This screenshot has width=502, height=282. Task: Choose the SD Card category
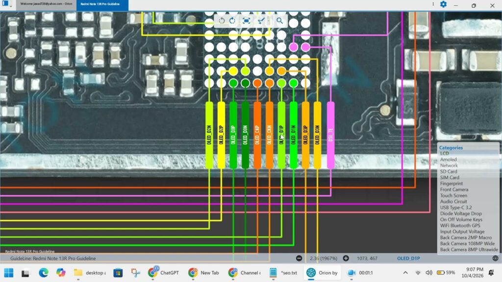point(448,172)
